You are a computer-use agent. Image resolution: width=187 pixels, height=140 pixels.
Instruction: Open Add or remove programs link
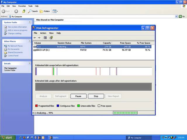(18, 30)
